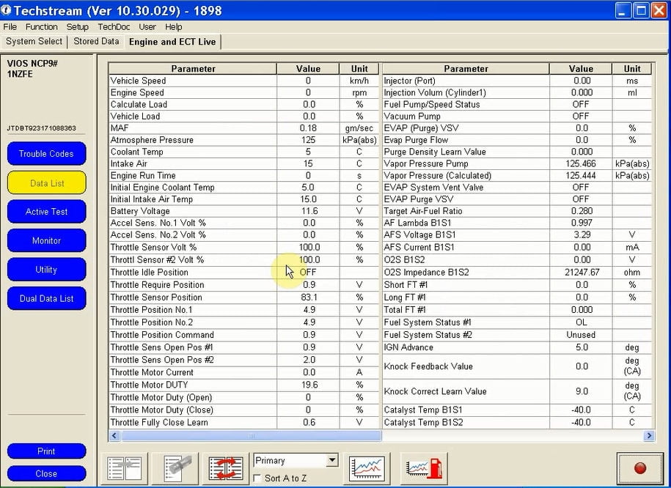This screenshot has width=671, height=488.
Task: Select the Throttle Motor DUTY row
Action: tap(244, 385)
